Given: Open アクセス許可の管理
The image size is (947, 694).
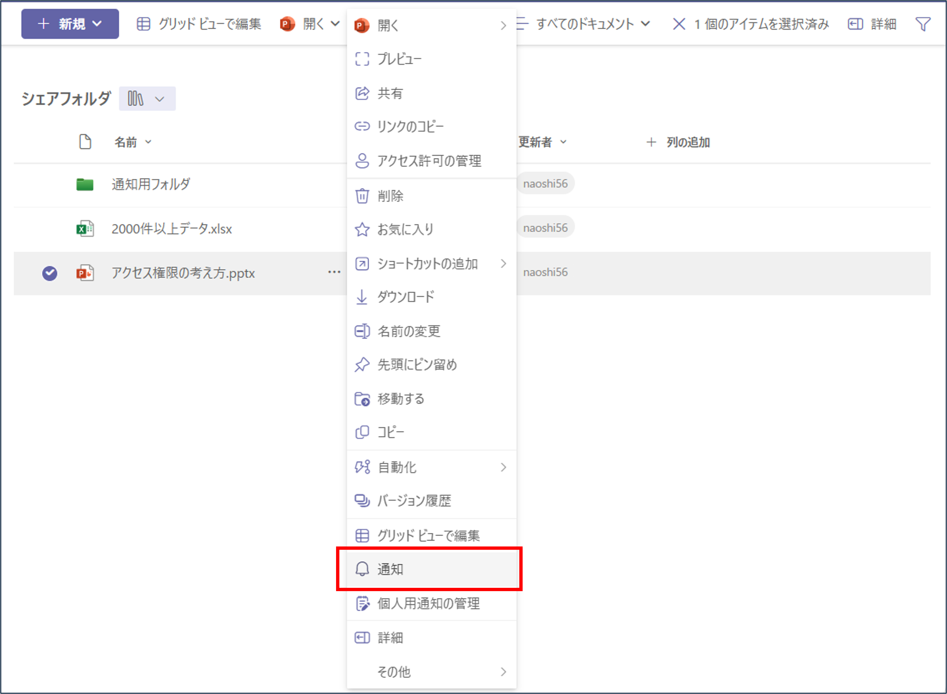Looking at the screenshot, I should click(x=431, y=161).
